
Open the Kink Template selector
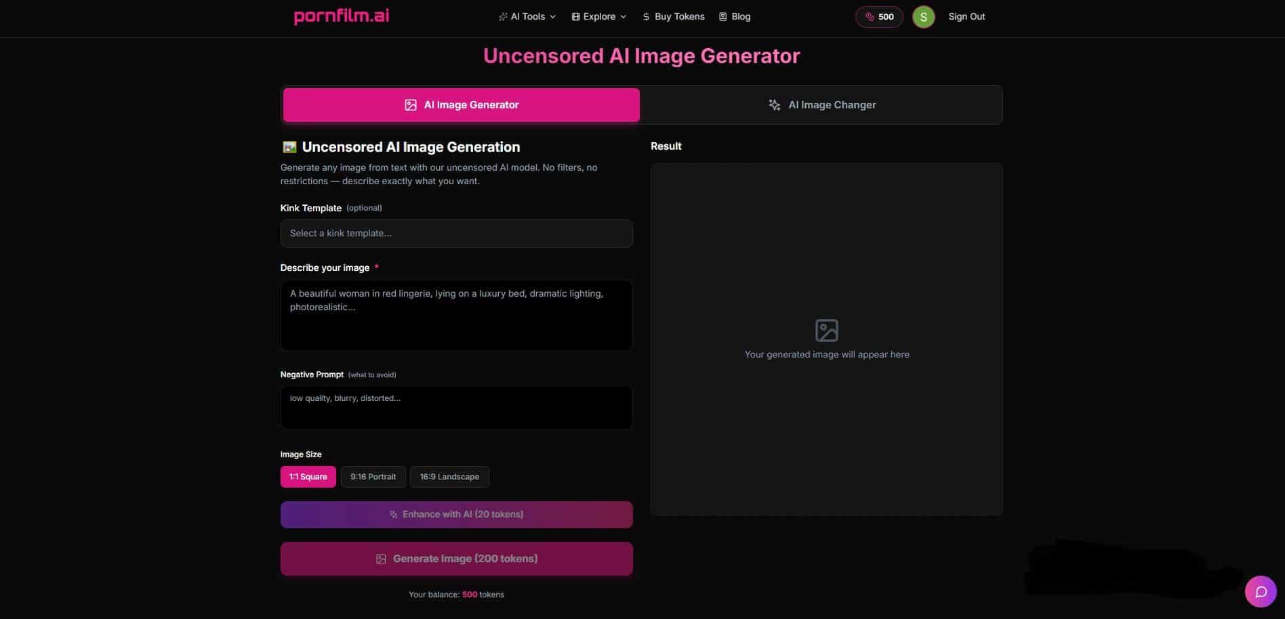(456, 233)
